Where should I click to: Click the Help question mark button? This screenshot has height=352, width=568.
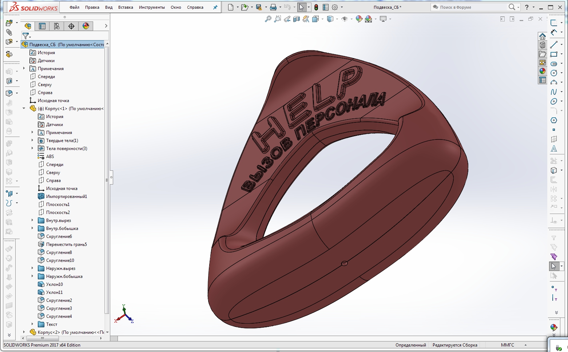point(527,7)
